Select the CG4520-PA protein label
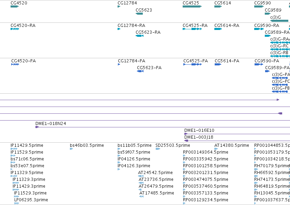 24,61
